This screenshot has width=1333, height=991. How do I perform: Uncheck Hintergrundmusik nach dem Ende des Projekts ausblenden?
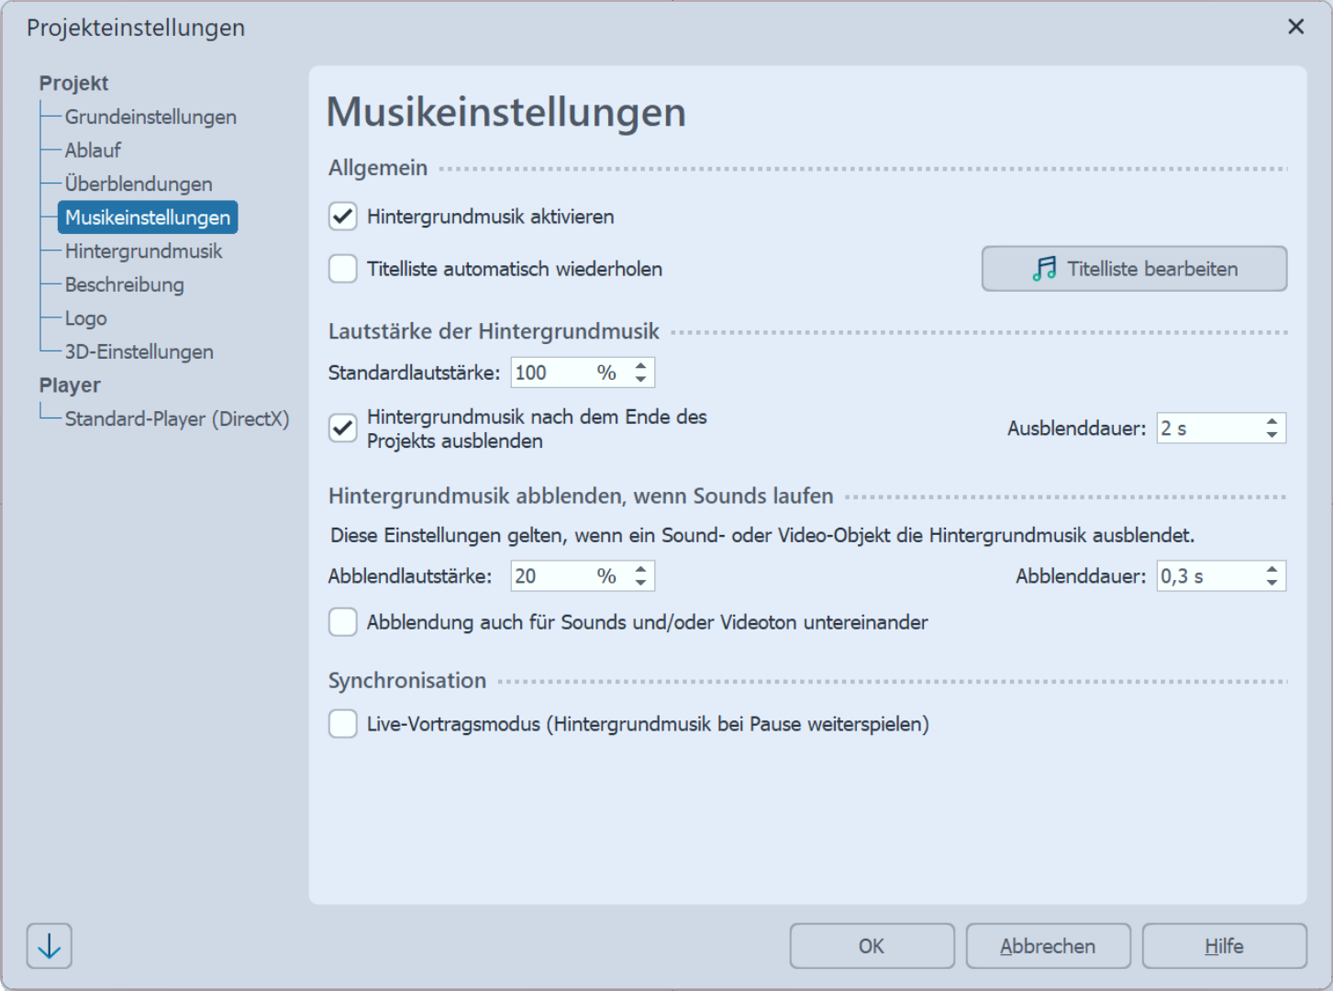click(342, 429)
